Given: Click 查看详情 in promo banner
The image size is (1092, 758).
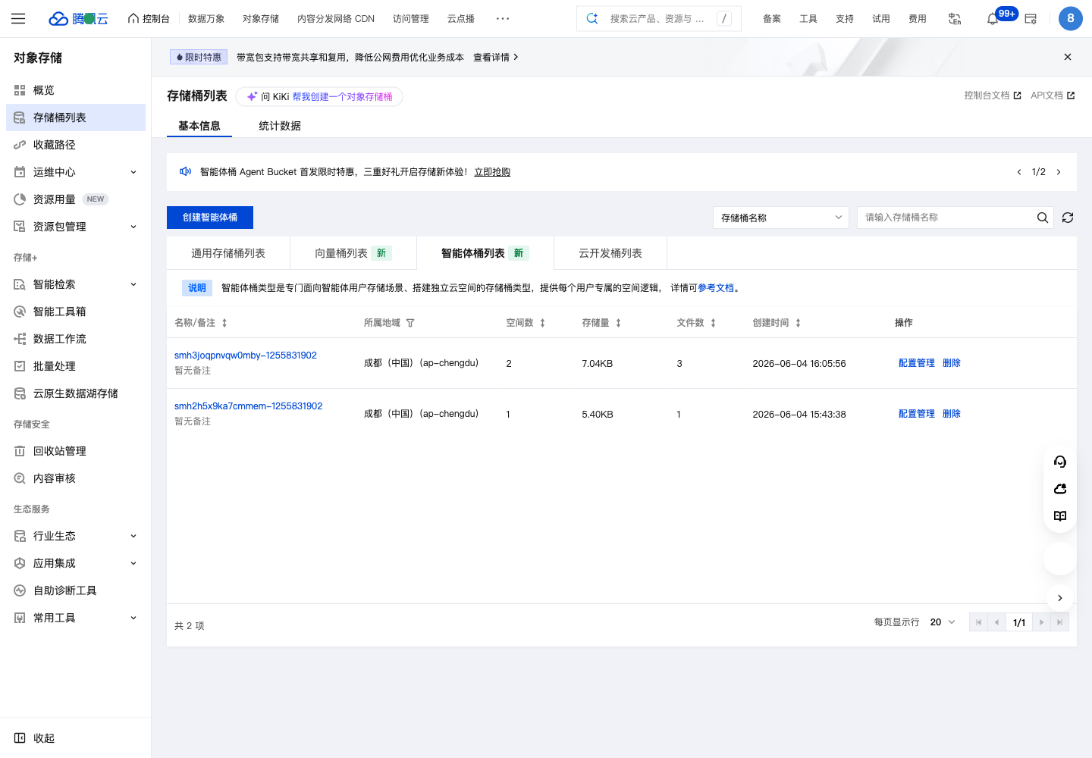Looking at the screenshot, I should 496,58.
